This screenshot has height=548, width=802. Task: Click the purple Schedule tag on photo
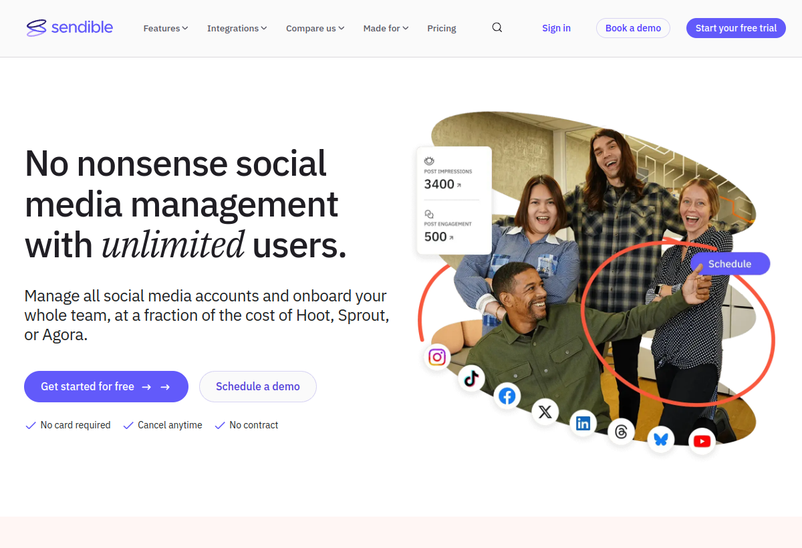[730, 263]
